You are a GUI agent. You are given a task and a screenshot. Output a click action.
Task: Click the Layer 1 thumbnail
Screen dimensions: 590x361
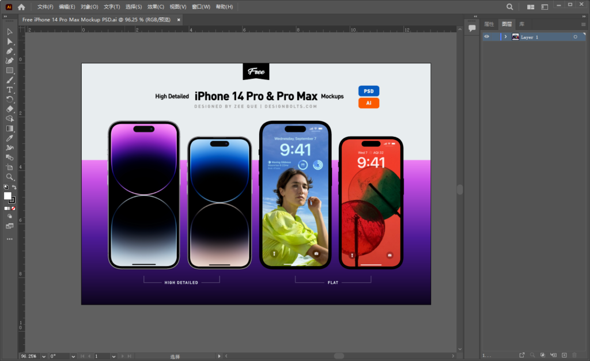(x=516, y=37)
